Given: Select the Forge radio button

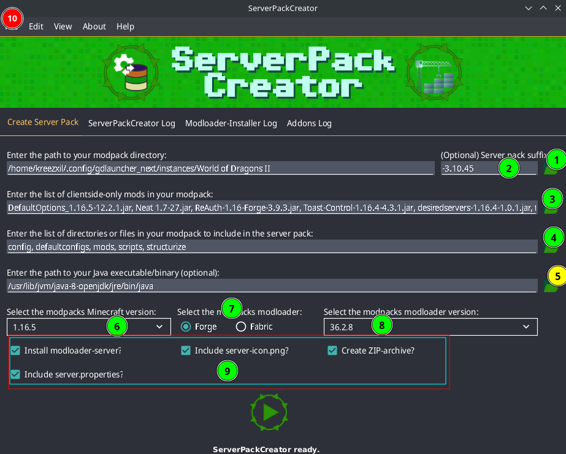Looking at the screenshot, I should coord(185,327).
